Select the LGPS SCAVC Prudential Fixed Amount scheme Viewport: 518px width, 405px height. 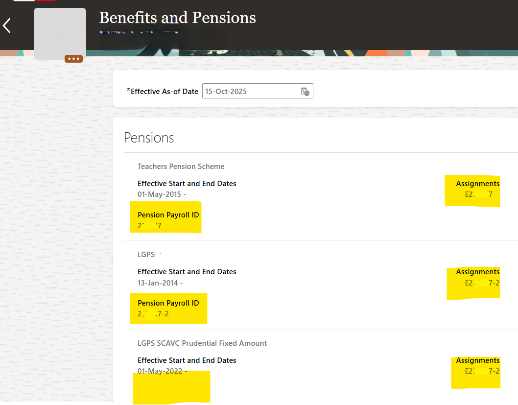[x=202, y=343]
